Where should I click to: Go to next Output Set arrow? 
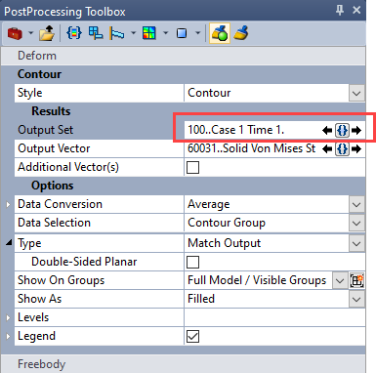356,131
